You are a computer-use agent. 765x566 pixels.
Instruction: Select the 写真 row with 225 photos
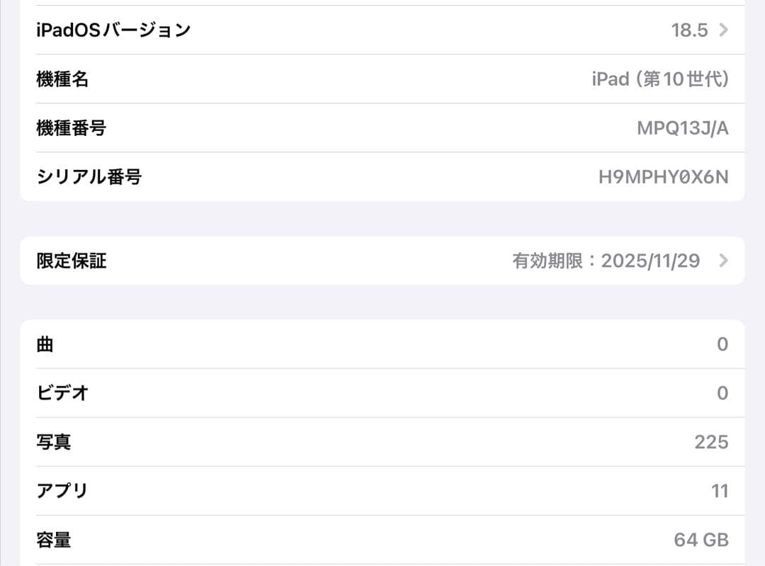click(382, 441)
